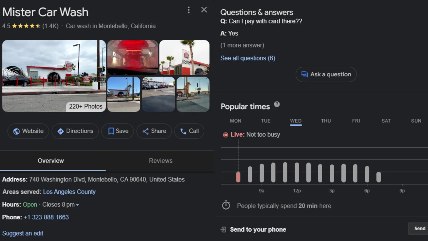Open the 220+ Photos main storefront image
This screenshot has height=241, width=428.
click(54, 76)
